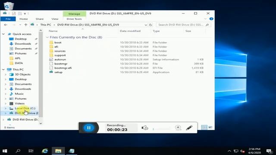Image resolution: width=276 pixels, height=155 pixels.
Task: Refresh the current folder
Action: tap(151, 25)
